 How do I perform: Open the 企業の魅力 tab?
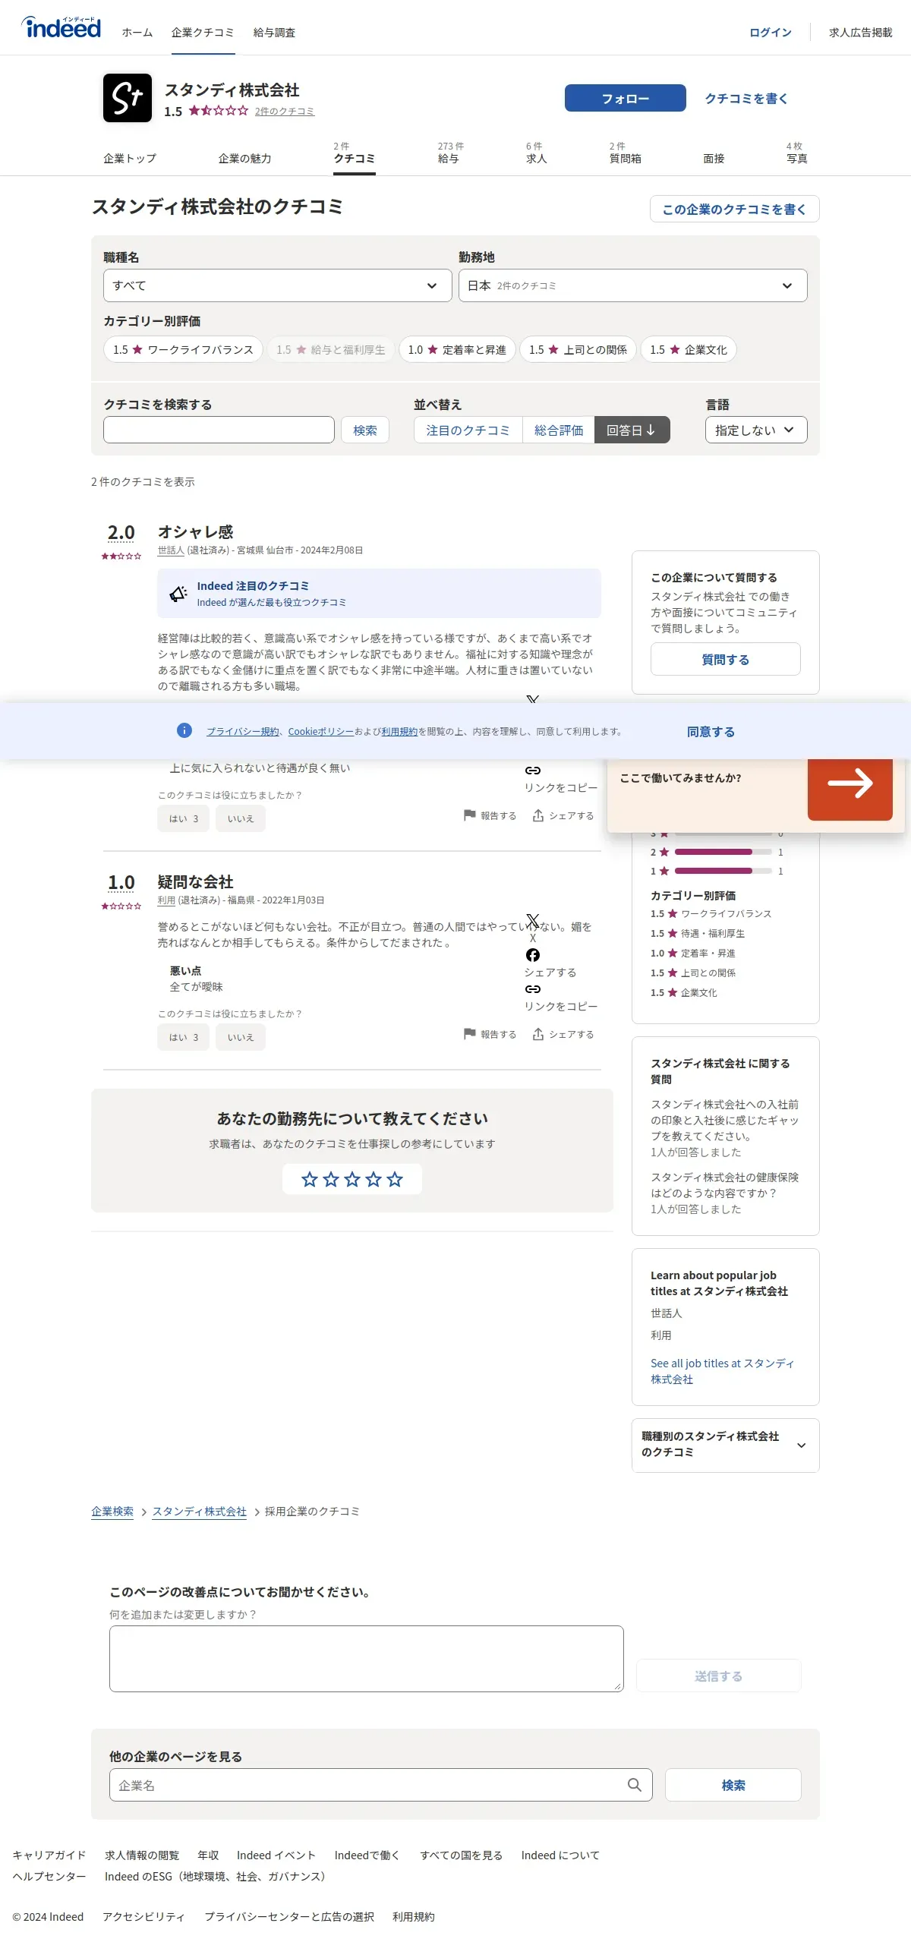pos(244,158)
